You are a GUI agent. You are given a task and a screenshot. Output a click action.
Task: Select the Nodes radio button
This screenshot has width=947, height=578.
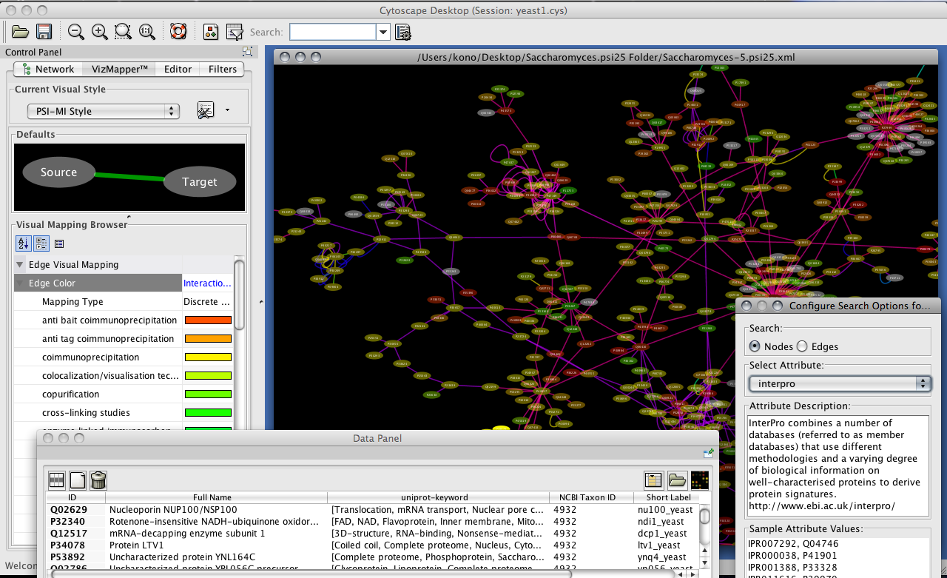(x=755, y=346)
